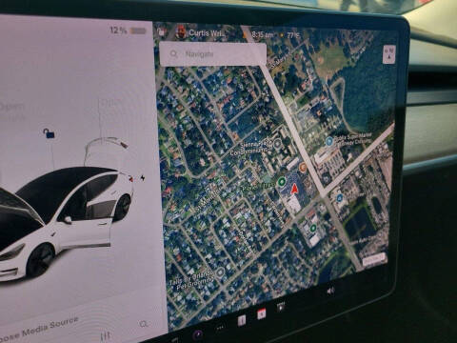Screen dimensions: 457x343
Task: Tap the red vehicle location arrow
Action: pyautogui.click(x=294, y=189)
